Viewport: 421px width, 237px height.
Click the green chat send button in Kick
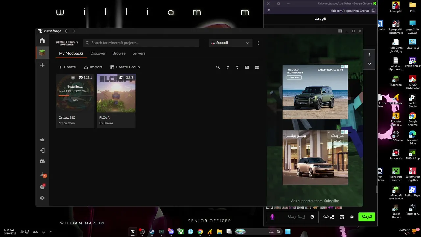[x=366, y=217]
